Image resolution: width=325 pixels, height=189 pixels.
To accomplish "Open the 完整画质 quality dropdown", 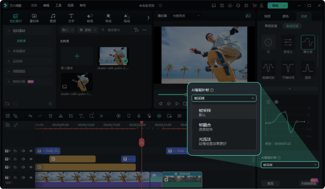I will coord(186,16).
